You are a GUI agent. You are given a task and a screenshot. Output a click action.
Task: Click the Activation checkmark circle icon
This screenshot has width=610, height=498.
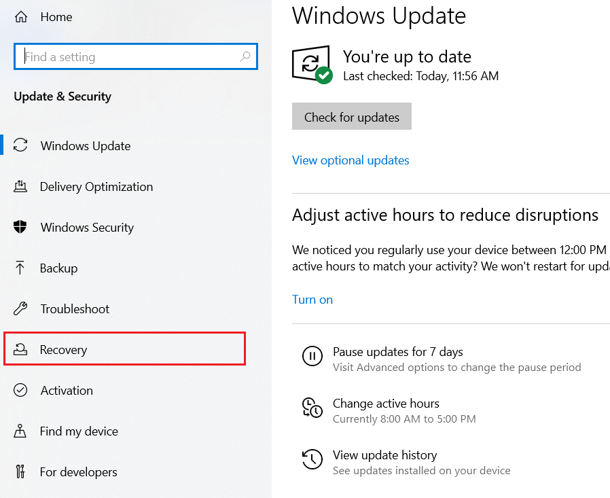20,390
